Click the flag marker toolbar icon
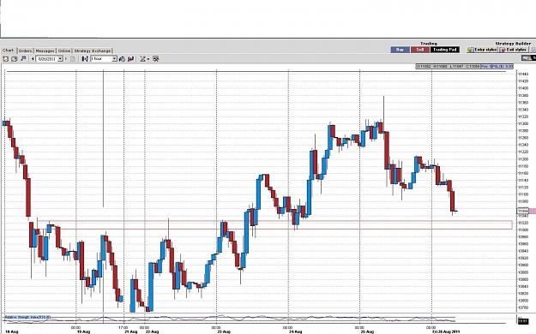Image resolution: width=536 pixels, height=334 pixels. [23, 59]
